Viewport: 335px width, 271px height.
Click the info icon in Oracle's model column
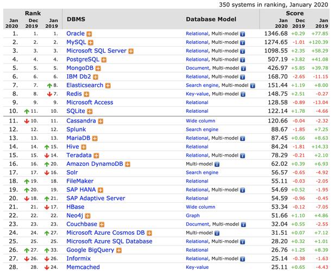(x=243, y=34)
